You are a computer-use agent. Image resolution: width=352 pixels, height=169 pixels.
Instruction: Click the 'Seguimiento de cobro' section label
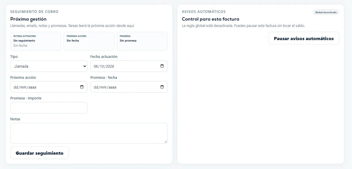(34, 12)
